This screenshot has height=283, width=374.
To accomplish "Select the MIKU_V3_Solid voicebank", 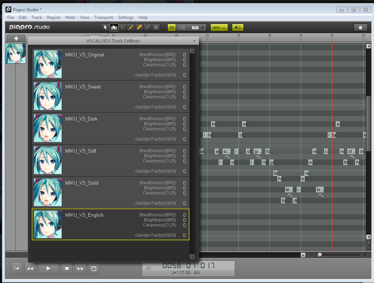I will tap(111, 192).
